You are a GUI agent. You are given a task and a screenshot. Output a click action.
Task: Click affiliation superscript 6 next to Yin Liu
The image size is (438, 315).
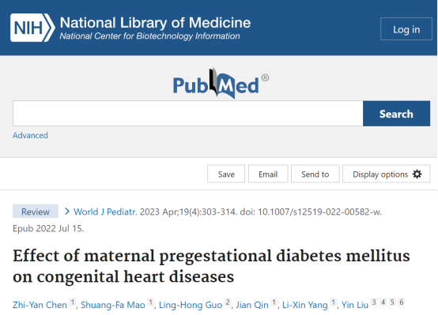[402, 302]
